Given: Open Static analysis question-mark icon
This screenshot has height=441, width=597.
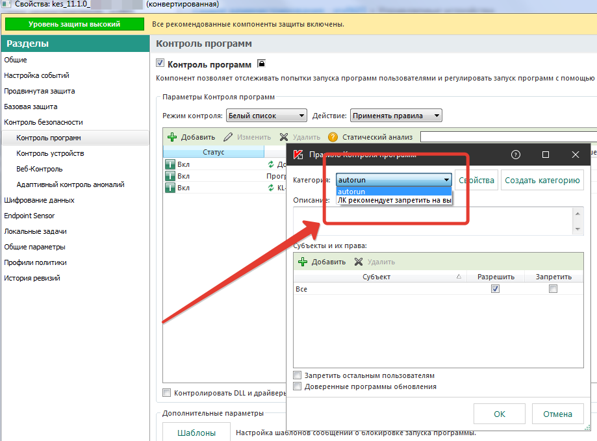Looking at the screenshot, I should pyautogui.click(x=333, y=137).
